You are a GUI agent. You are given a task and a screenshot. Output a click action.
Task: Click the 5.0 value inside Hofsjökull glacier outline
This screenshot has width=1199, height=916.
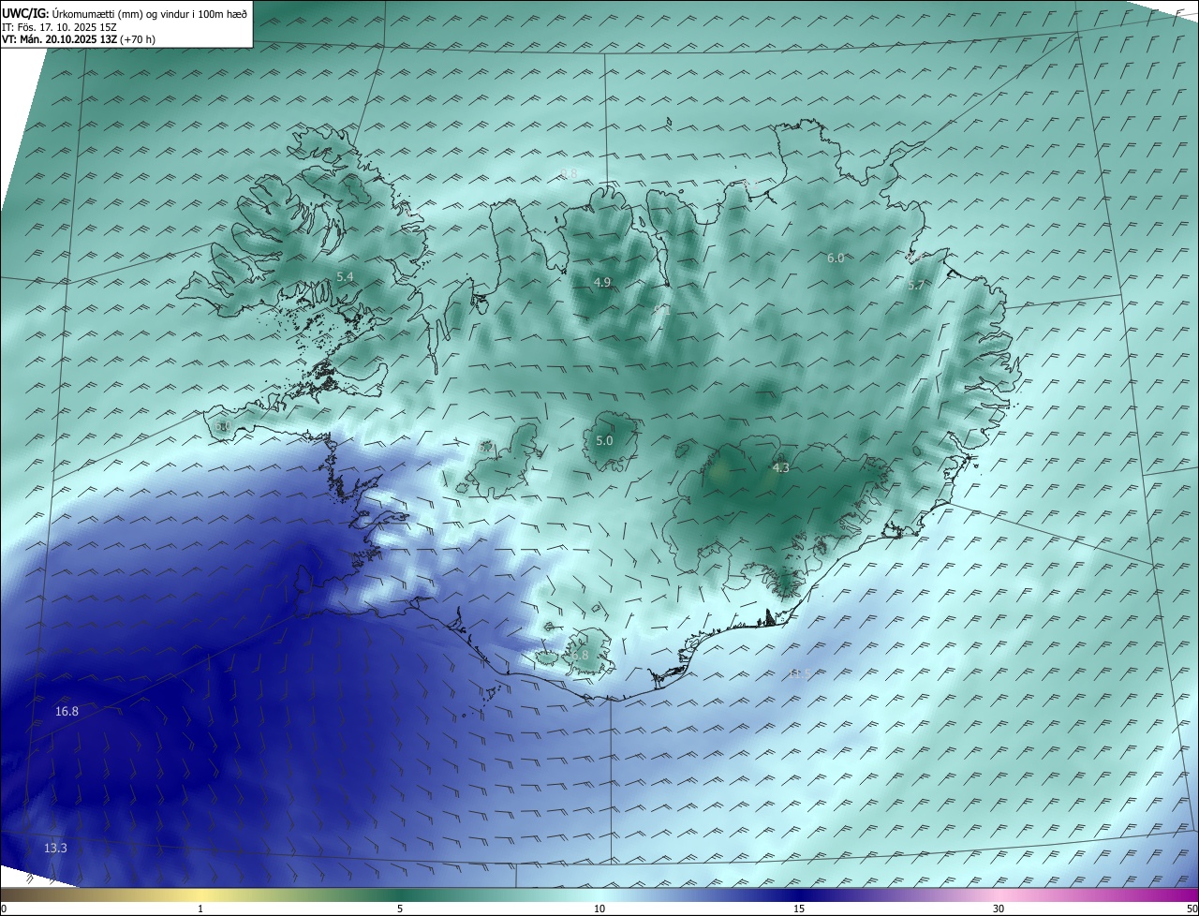pos(604,440)
